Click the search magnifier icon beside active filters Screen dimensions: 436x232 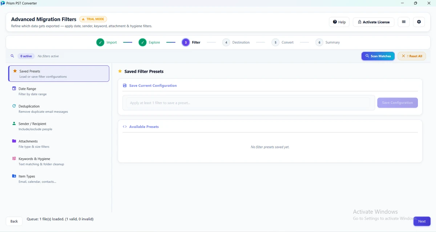click(12, 56)
